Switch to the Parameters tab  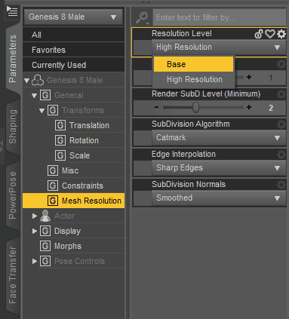pos(12,59)
